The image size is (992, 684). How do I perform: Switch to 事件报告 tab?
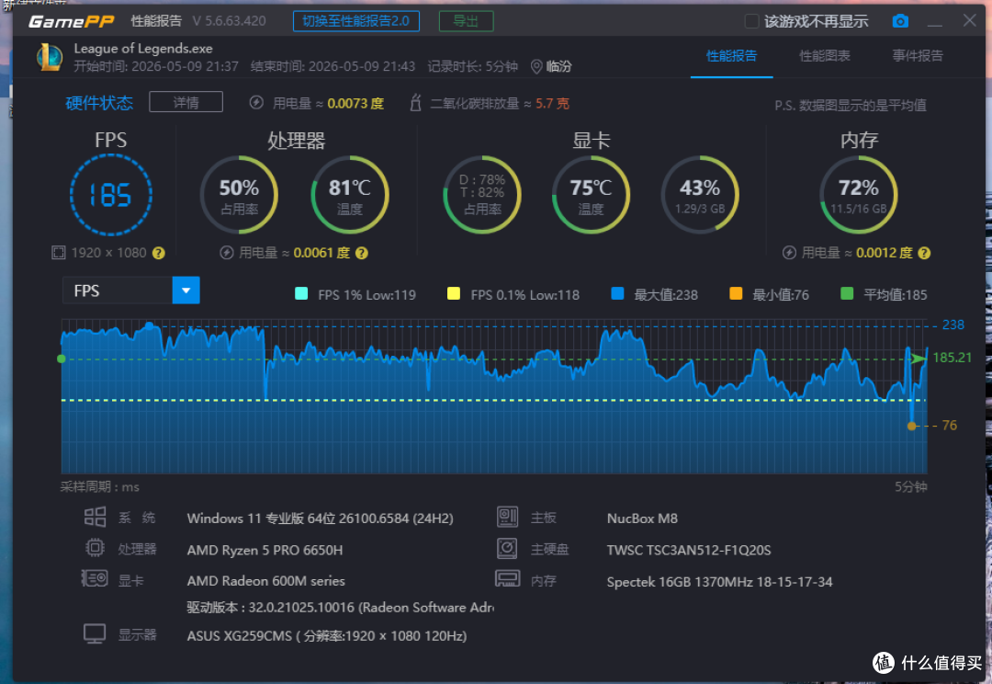click(x=918, y=56)
